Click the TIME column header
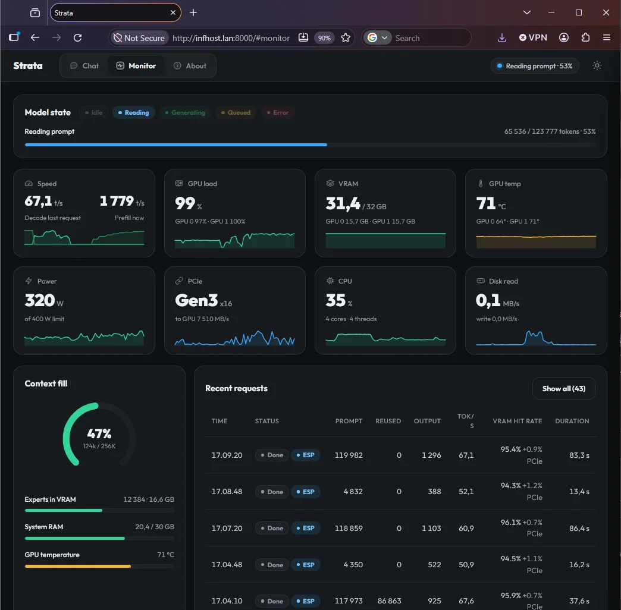This screenshot has width=621, height=610. (219, 421)
